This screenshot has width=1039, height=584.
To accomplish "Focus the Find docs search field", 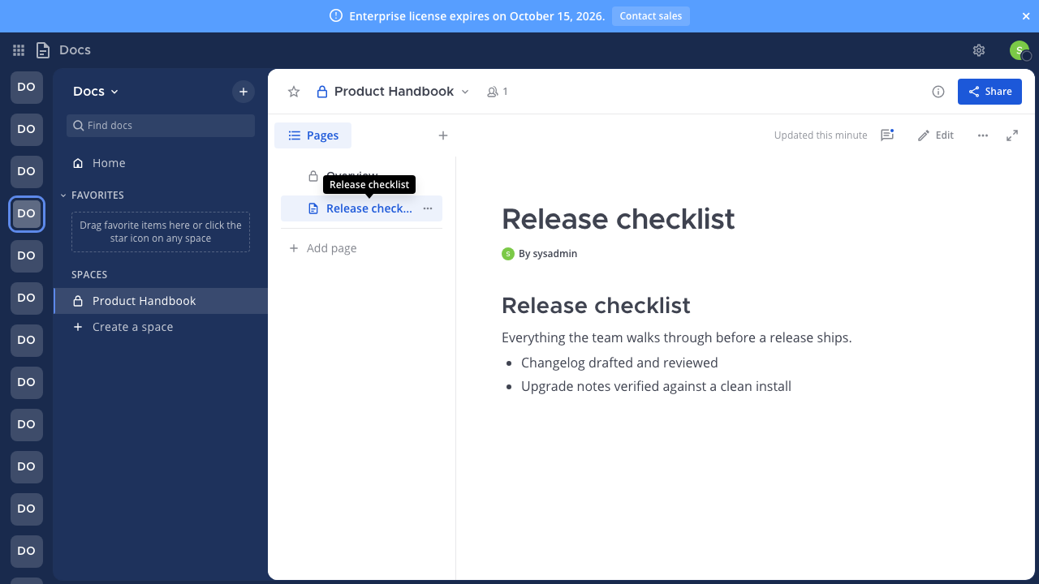I will 161,126.
